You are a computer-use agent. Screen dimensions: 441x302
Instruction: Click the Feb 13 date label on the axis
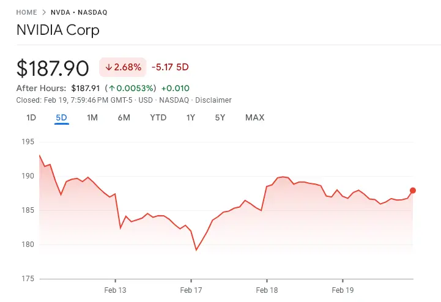(115, 290)
